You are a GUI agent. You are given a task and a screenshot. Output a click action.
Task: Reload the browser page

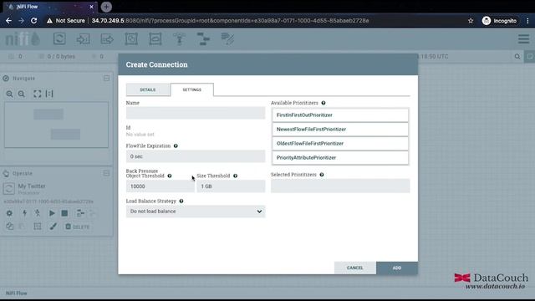(x=33, y=21)
